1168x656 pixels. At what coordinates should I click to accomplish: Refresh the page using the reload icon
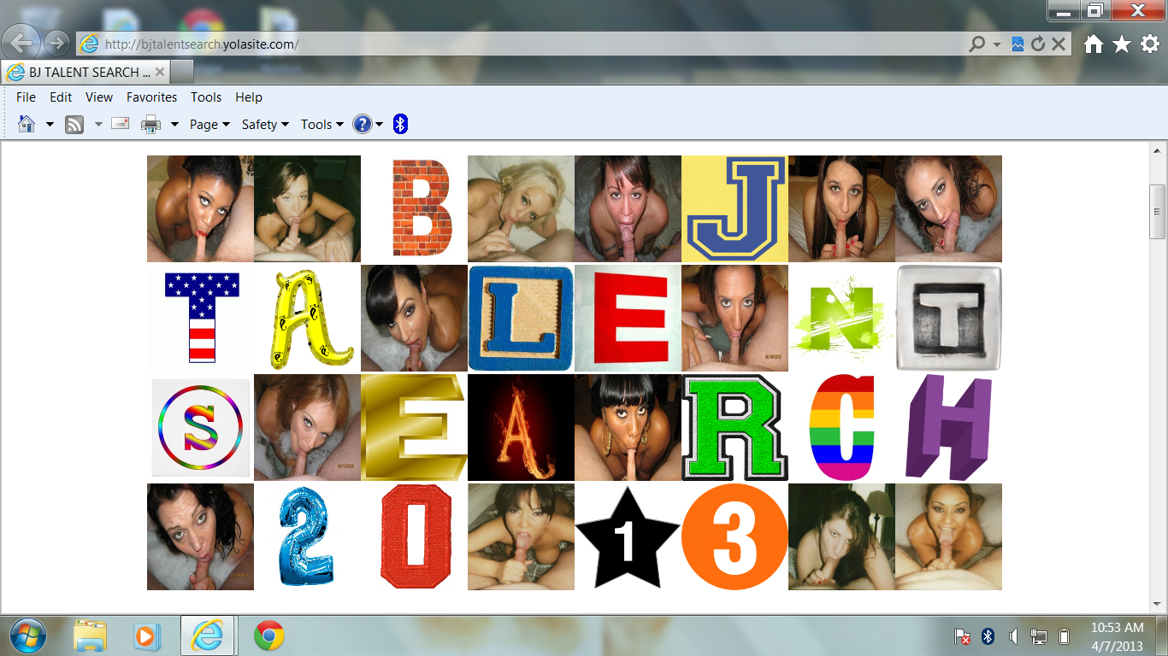pos(1038,44)
